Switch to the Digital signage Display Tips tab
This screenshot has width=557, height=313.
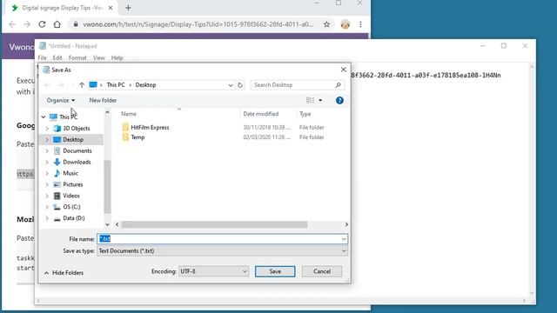(x=62, y=8)
